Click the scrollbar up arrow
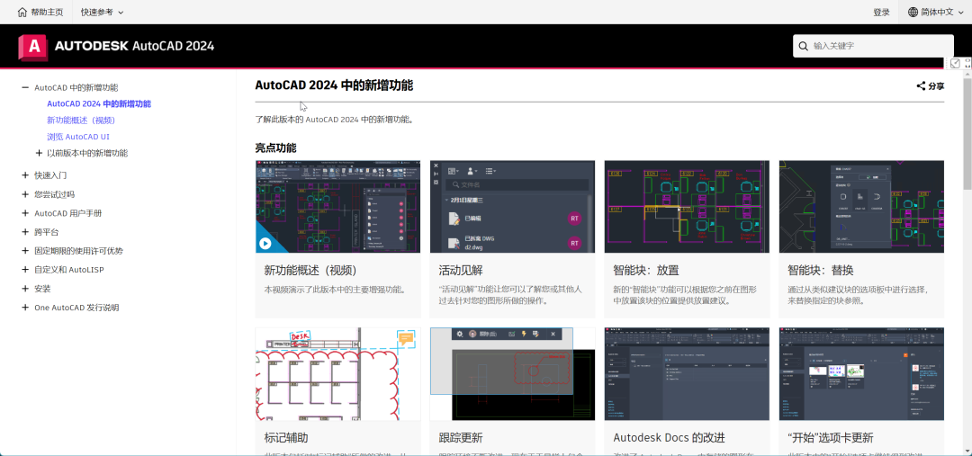Screen dimensions: 972x456 click(x=967, y=74)
